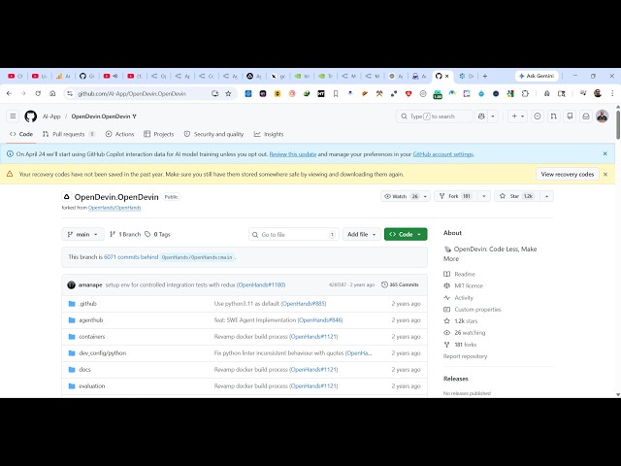Open the main branch selector dropdown

(82, 234)
